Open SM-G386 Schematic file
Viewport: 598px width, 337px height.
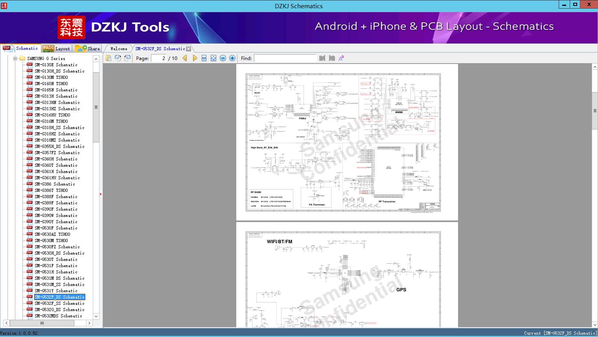pyautogui.click(x=55, y=184)
